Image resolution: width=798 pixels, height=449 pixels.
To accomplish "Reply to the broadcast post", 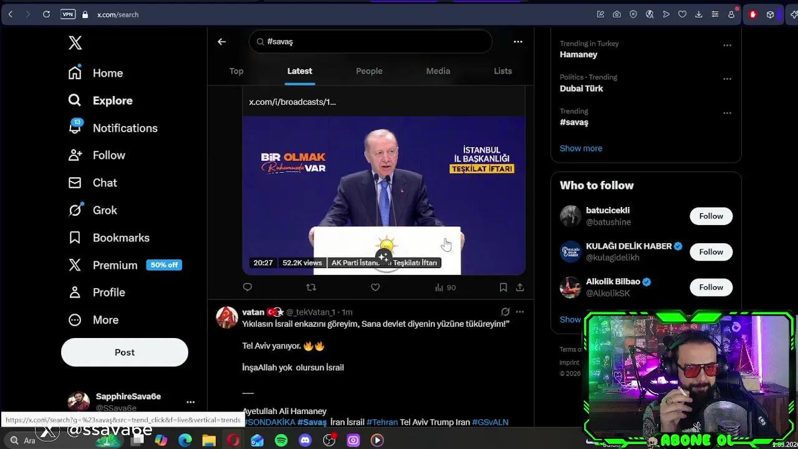I will 248,287.
